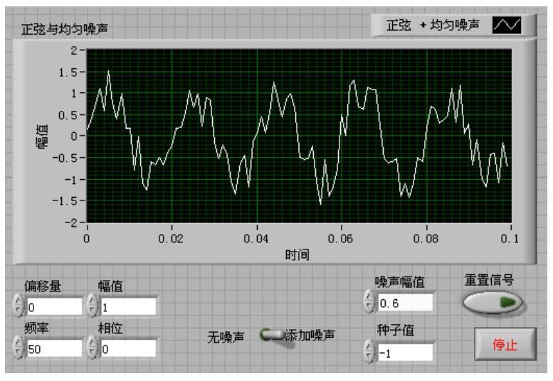Click the 正弦与均匀噪声 chart title
Screen dimensions: 553x381
click(x=65, y=29)
